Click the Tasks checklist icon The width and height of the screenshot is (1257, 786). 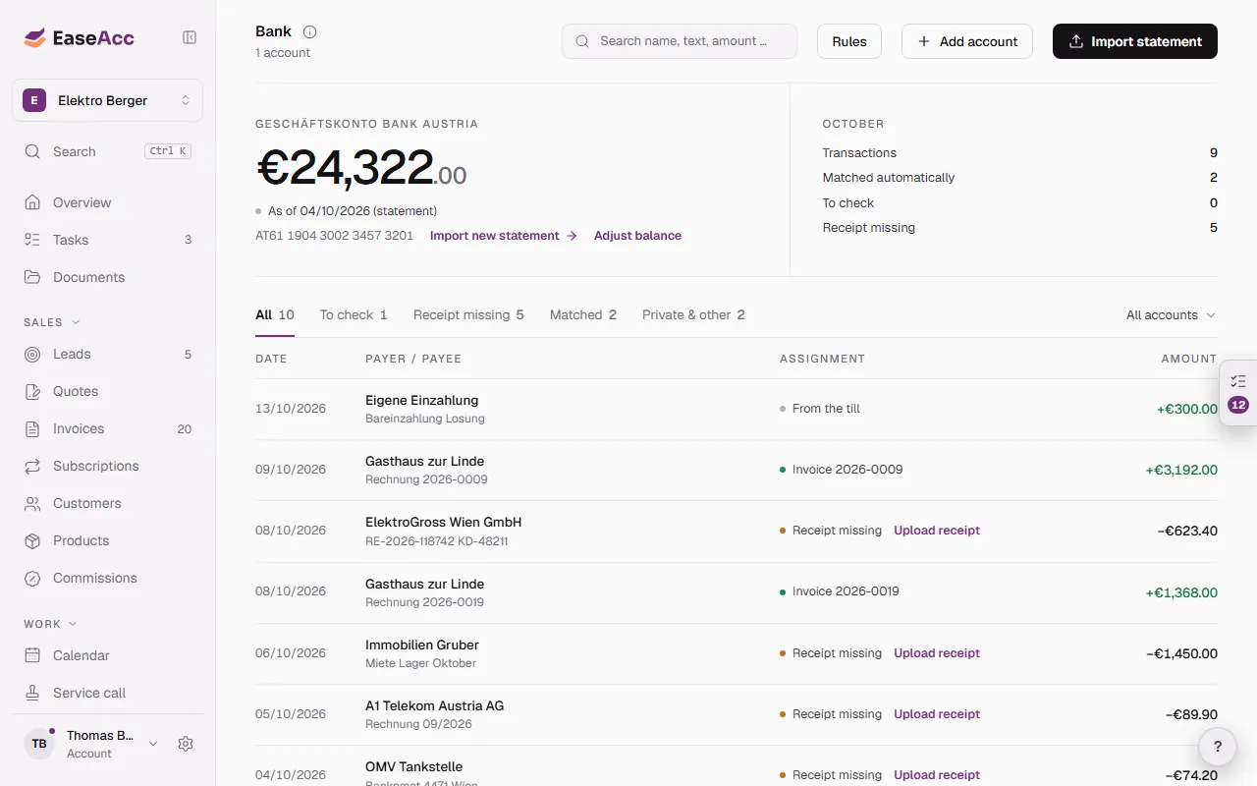click(32, 240)
